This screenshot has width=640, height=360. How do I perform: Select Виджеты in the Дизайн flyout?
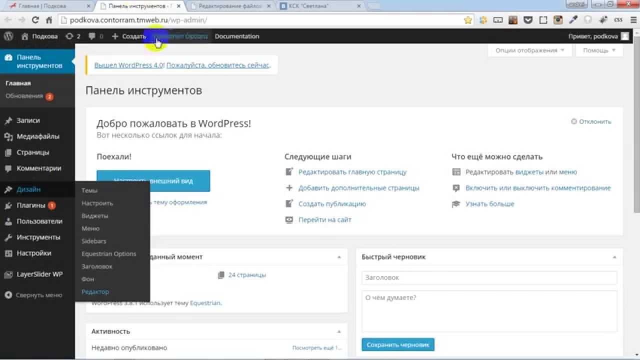point(94,216)
